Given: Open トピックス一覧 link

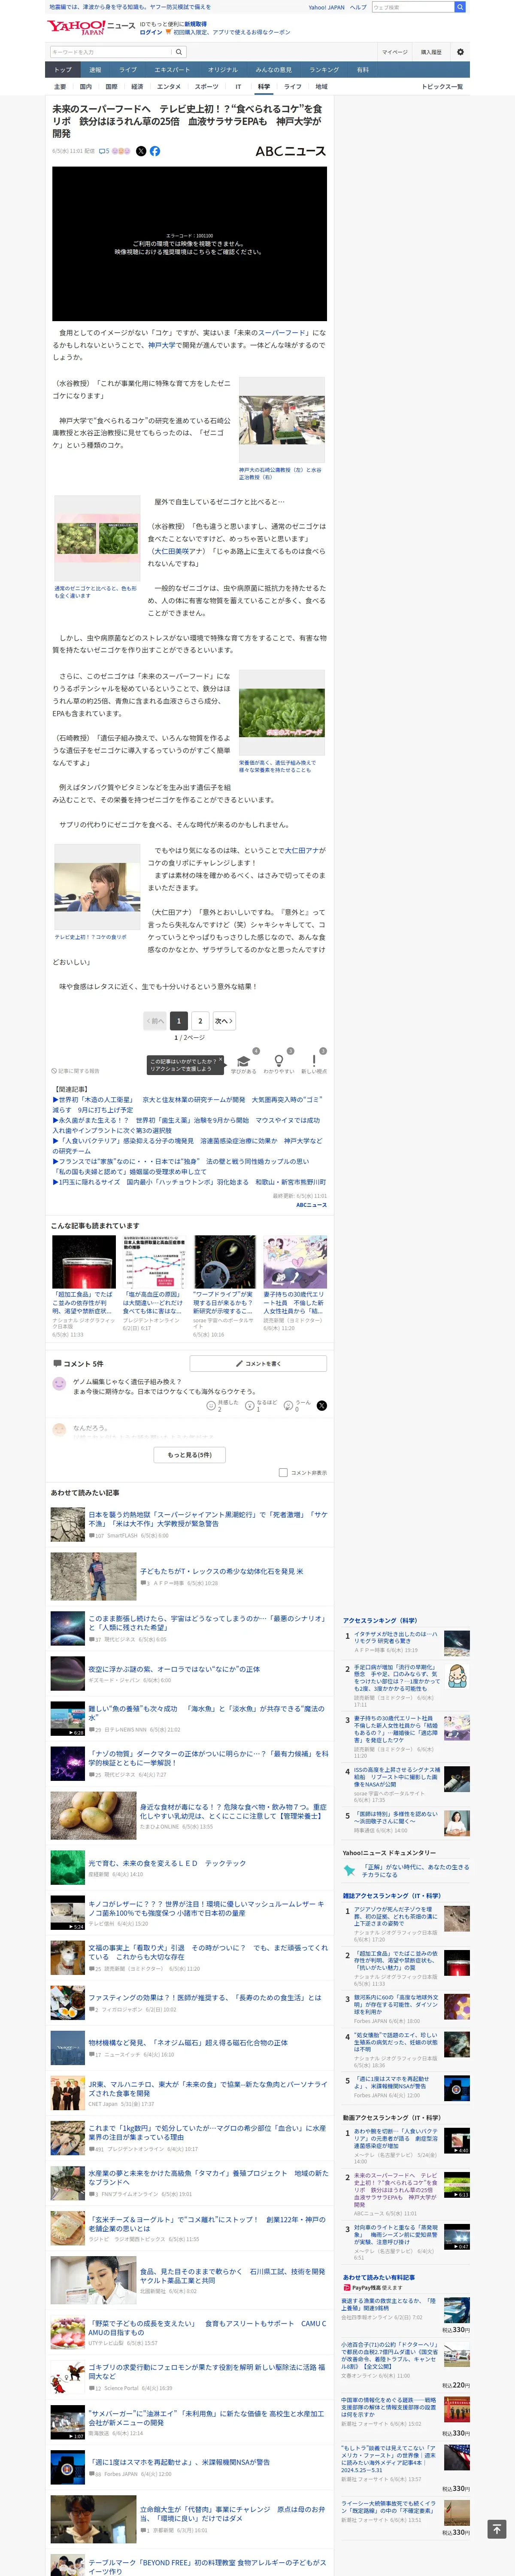Looking at the screenshot, I should [x=441, y=87].
